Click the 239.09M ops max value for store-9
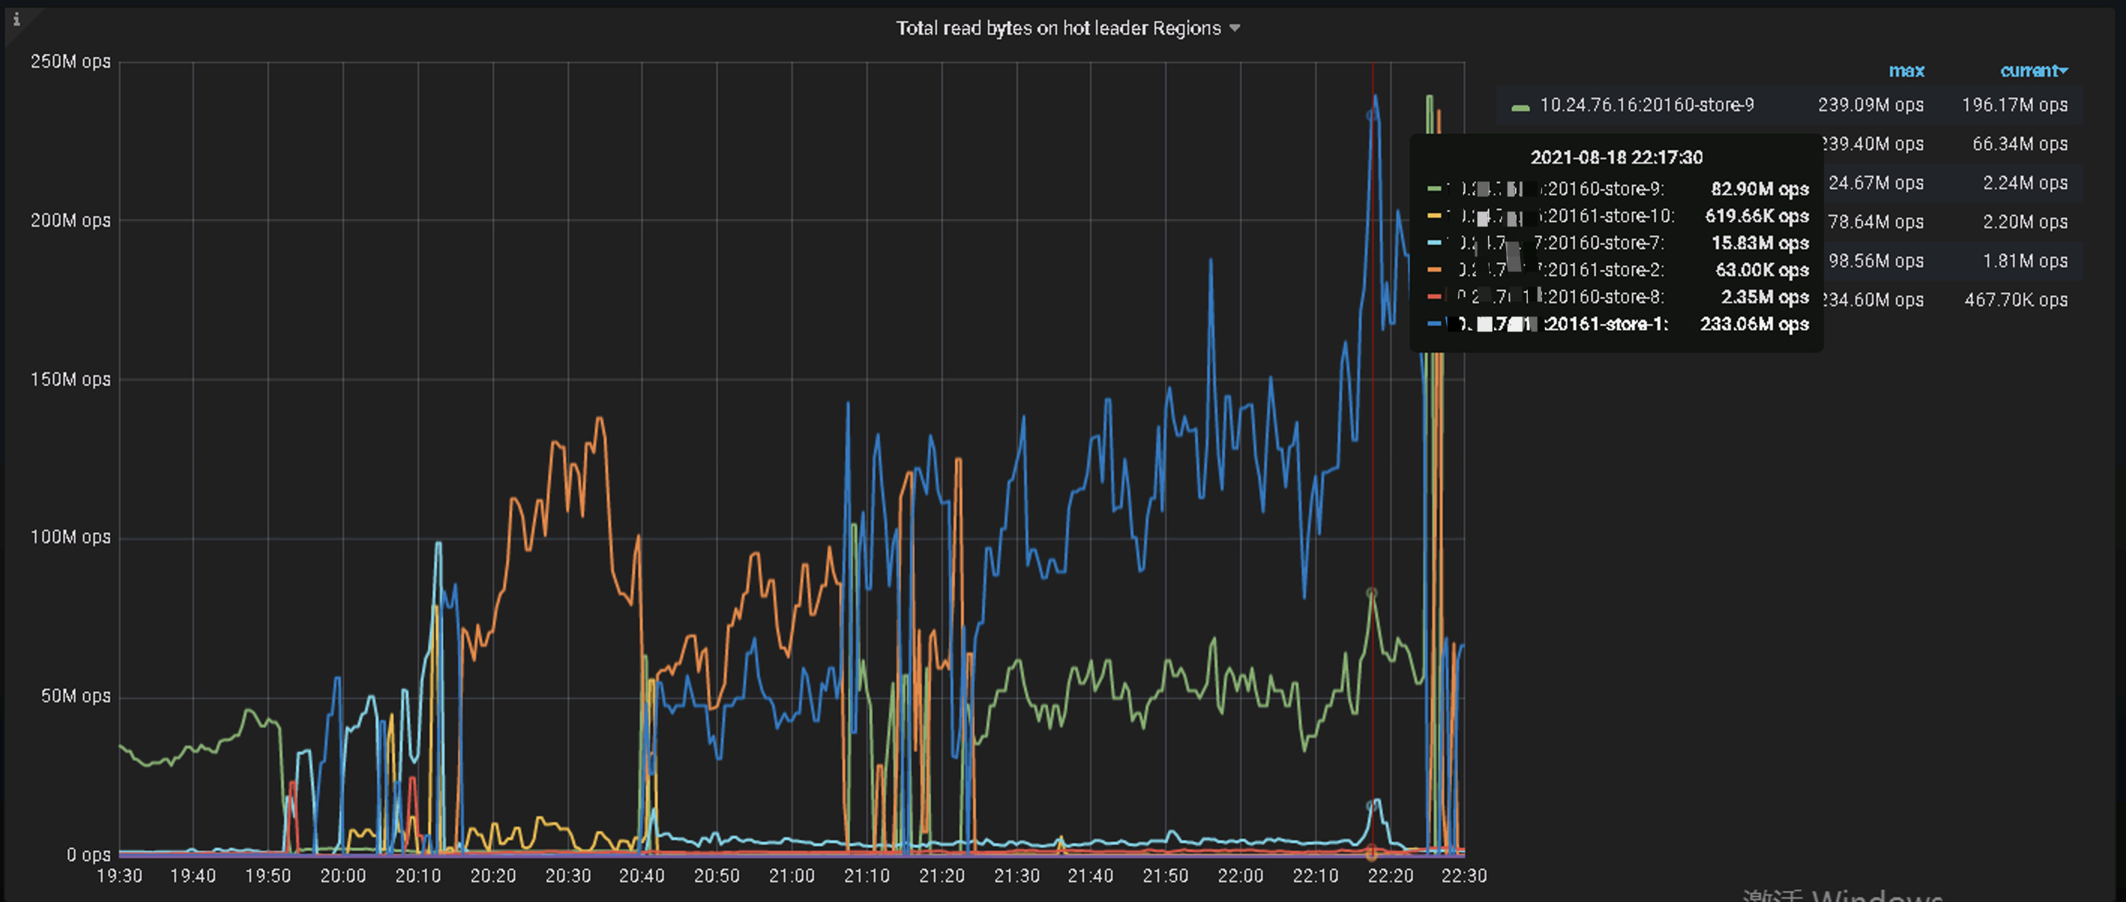Screen dimensions: 2126x902 (1870, 105)
